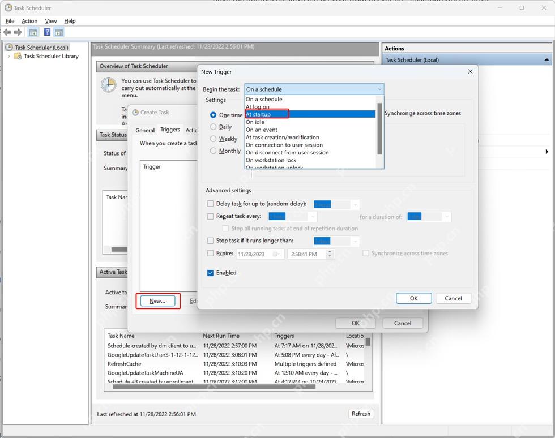Choose At startup from the dropdown list

pos(310,114)
